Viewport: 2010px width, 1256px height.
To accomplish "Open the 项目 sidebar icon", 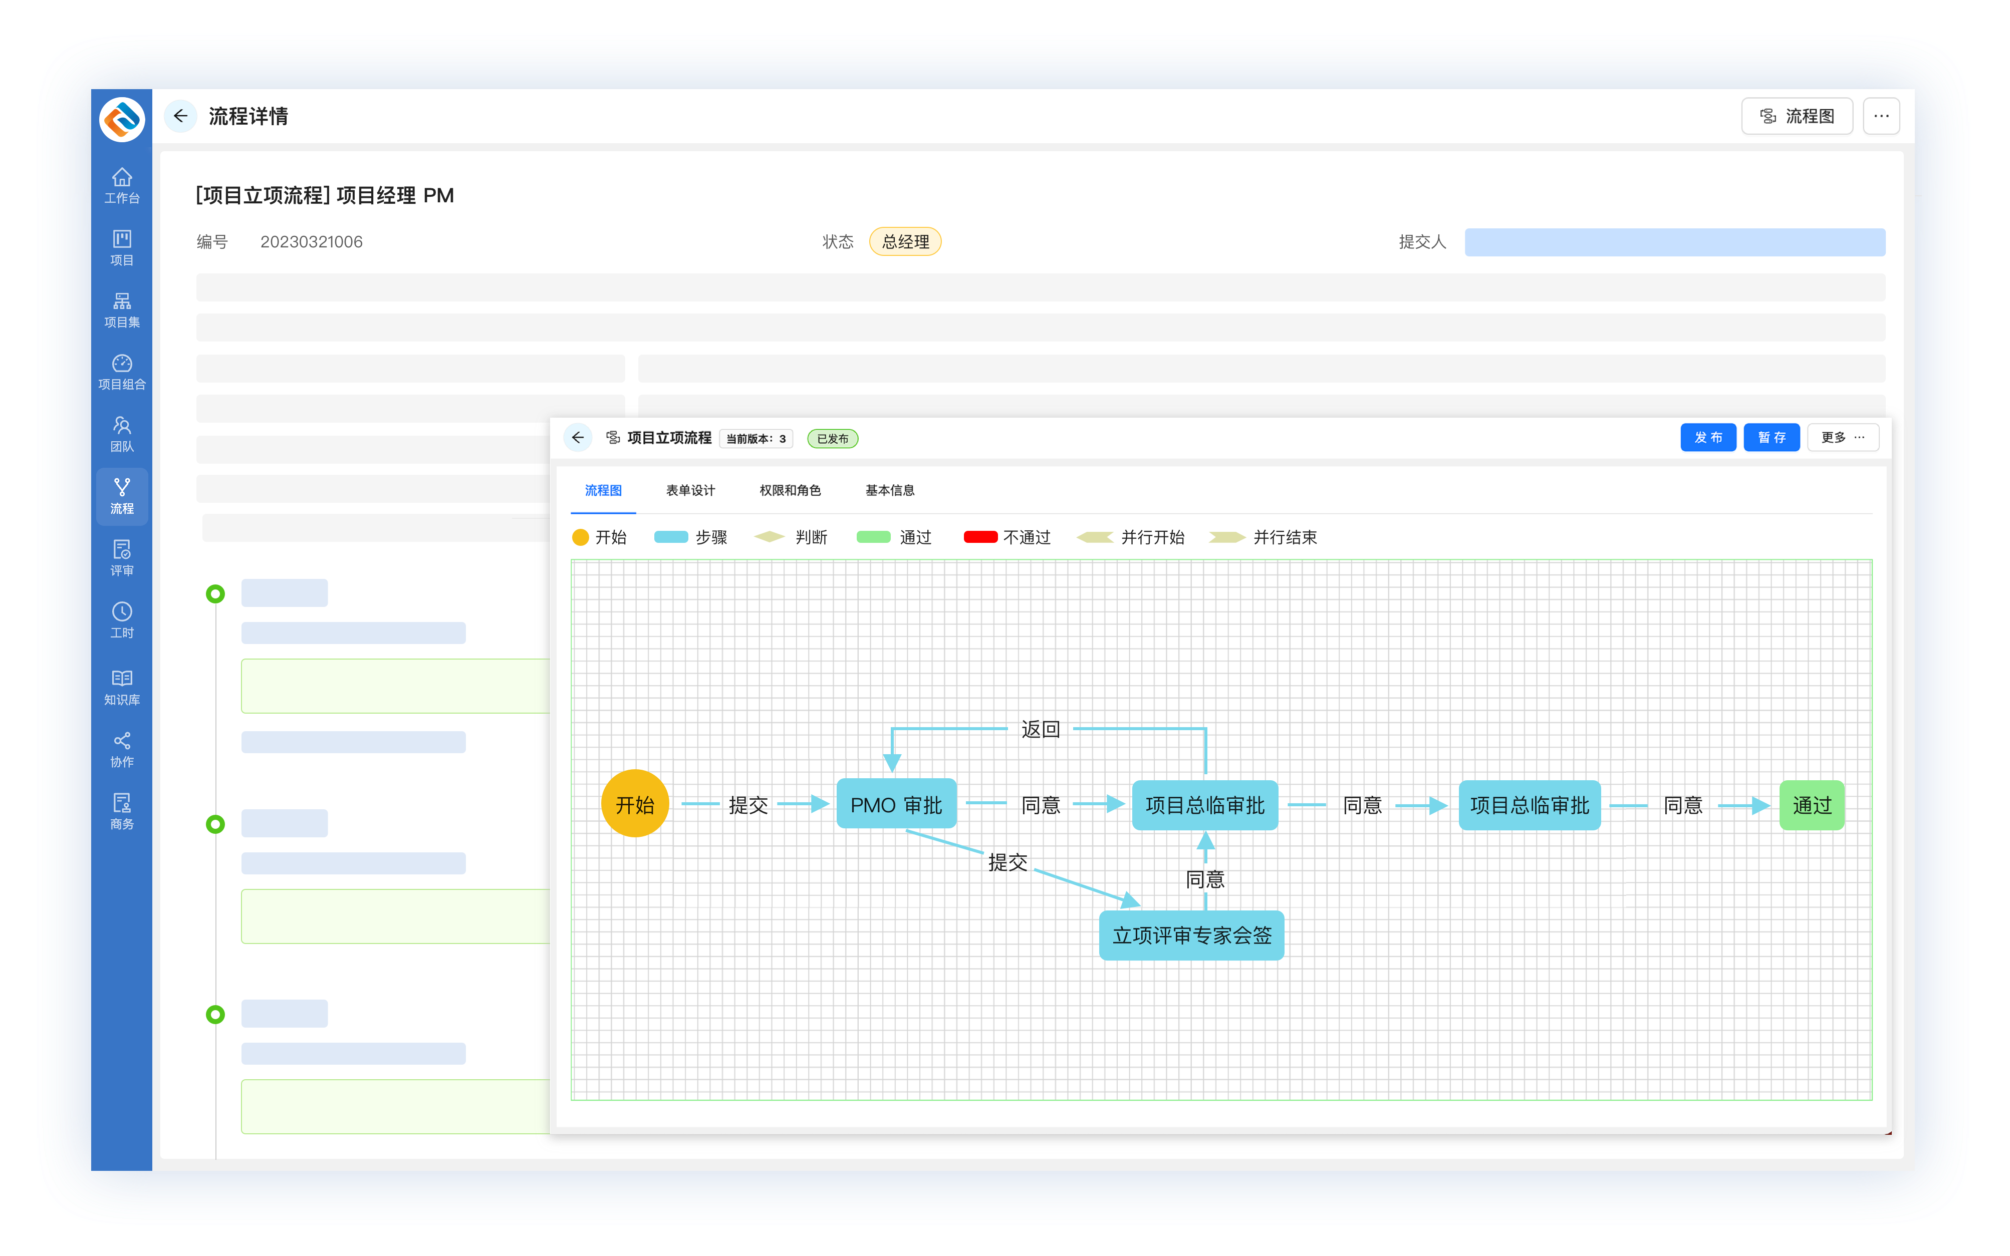I will (121, 247).
